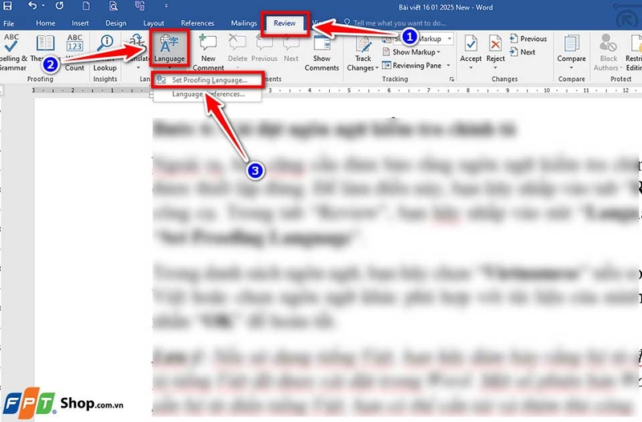
Task: Run Spelling & Grammar check
Action: pos(12,52)
